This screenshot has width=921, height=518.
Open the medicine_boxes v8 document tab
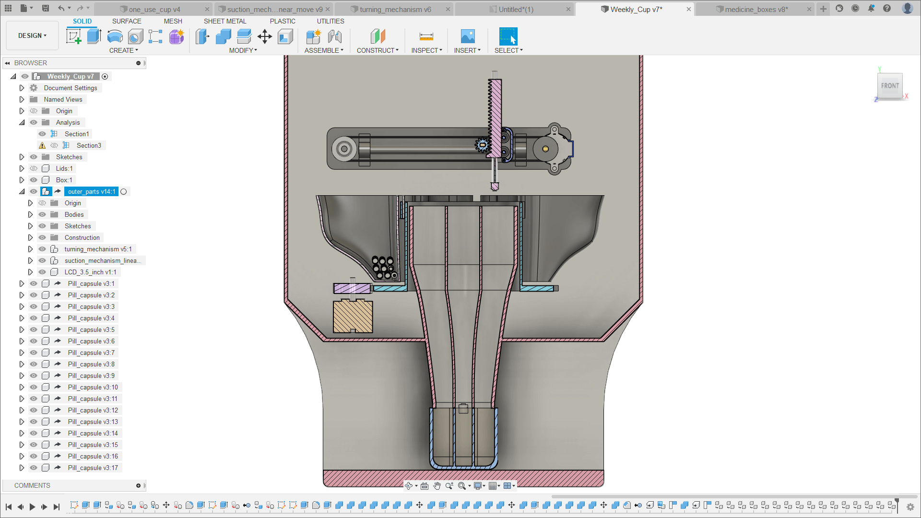(756, 9)
